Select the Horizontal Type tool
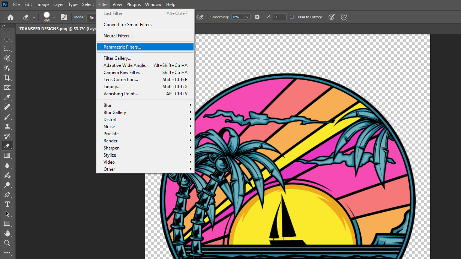461x259 pixels. 7,204
